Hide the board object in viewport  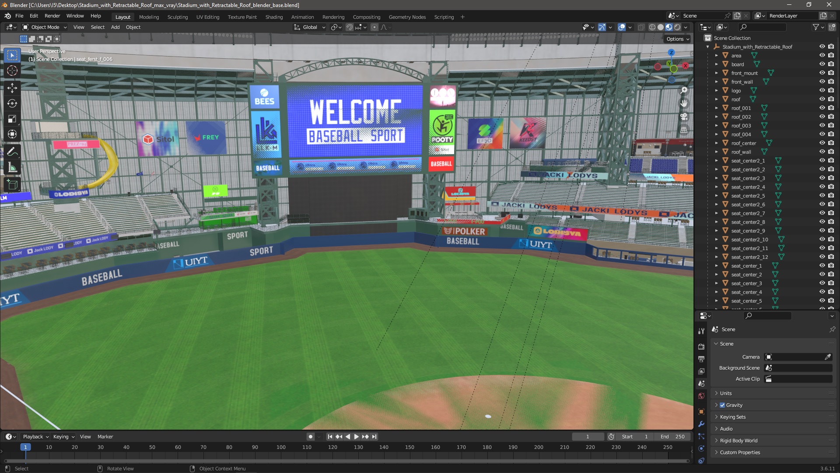(x=822, y=64)
